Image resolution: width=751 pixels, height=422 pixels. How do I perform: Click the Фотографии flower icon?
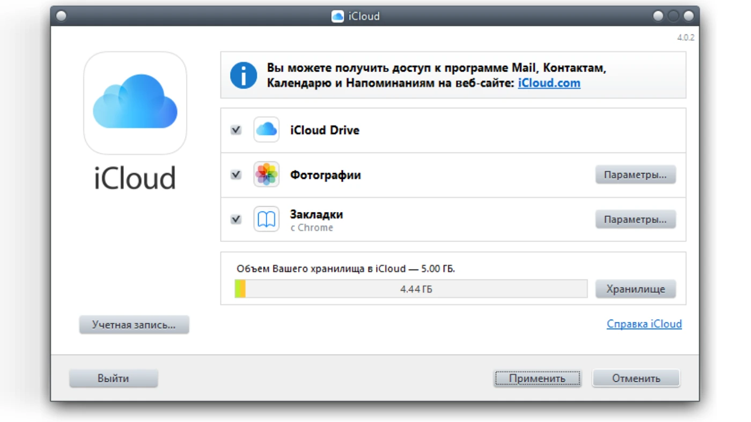tap(267, 175)
